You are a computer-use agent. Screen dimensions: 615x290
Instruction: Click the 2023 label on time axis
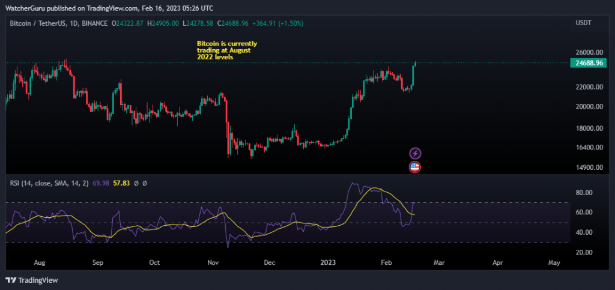coord(329,262)
